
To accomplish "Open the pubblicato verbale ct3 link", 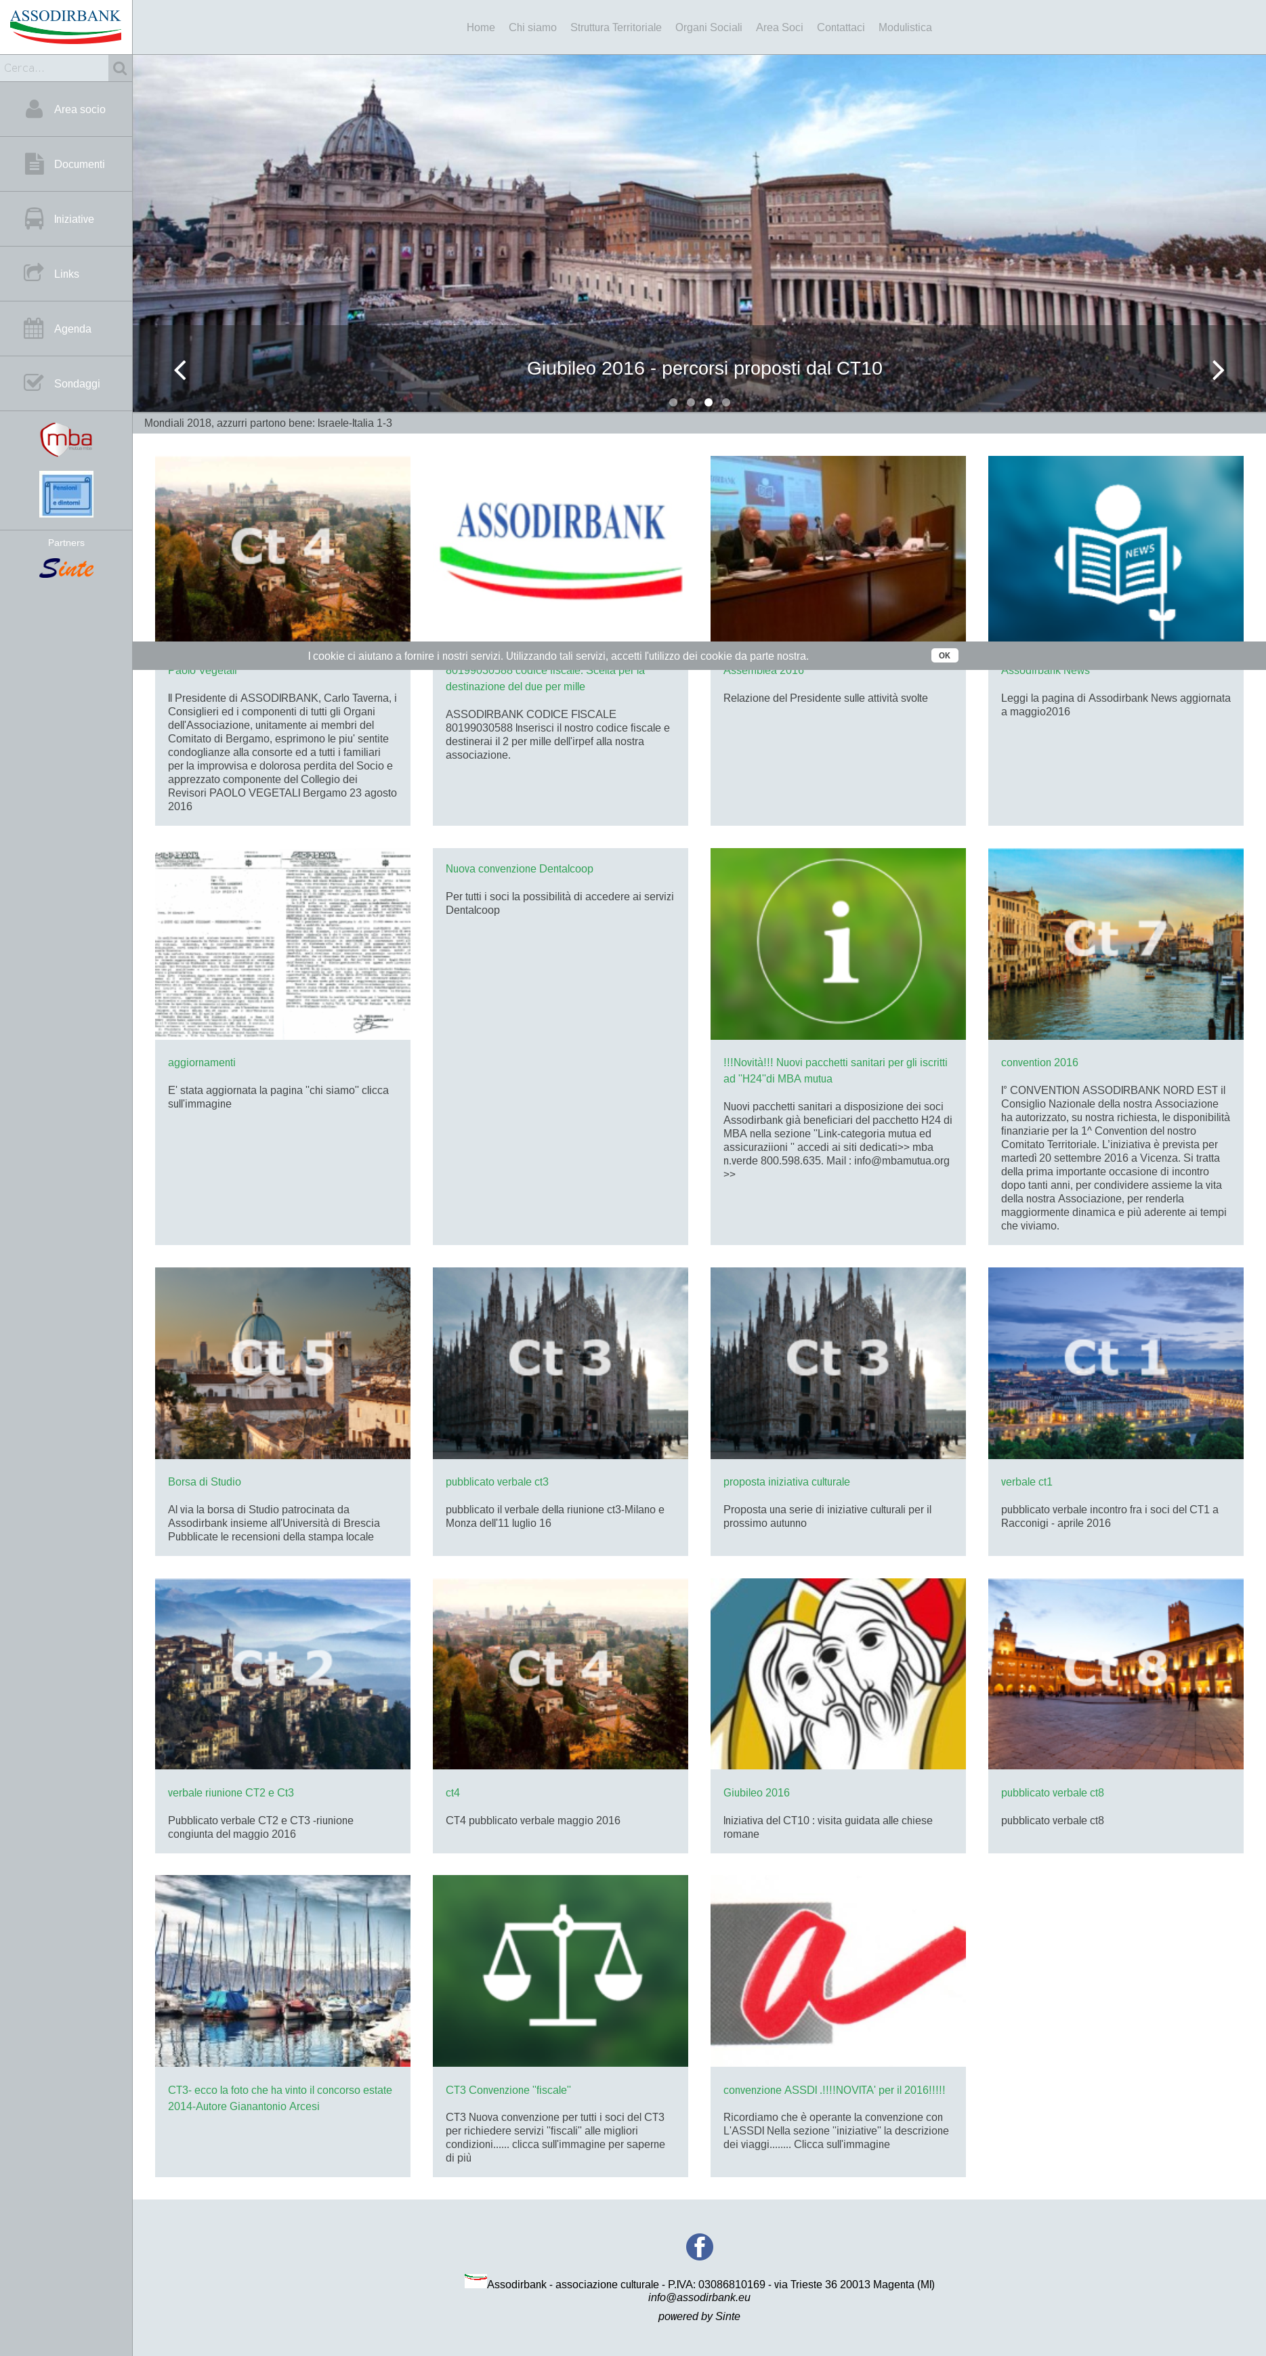I will point(497,1481).
